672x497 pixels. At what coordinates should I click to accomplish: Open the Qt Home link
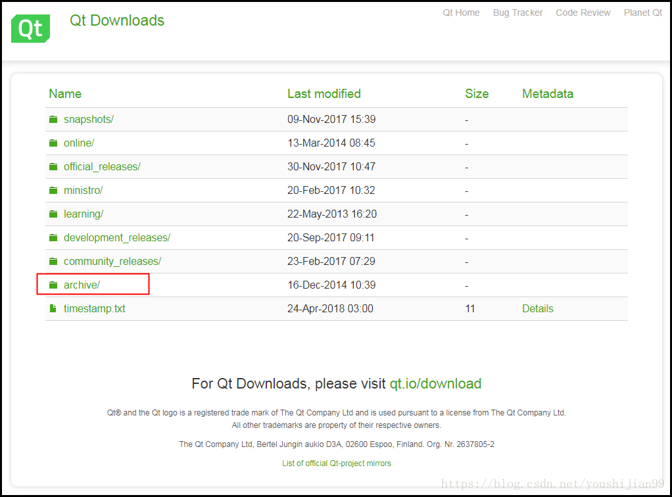[461, 13]
